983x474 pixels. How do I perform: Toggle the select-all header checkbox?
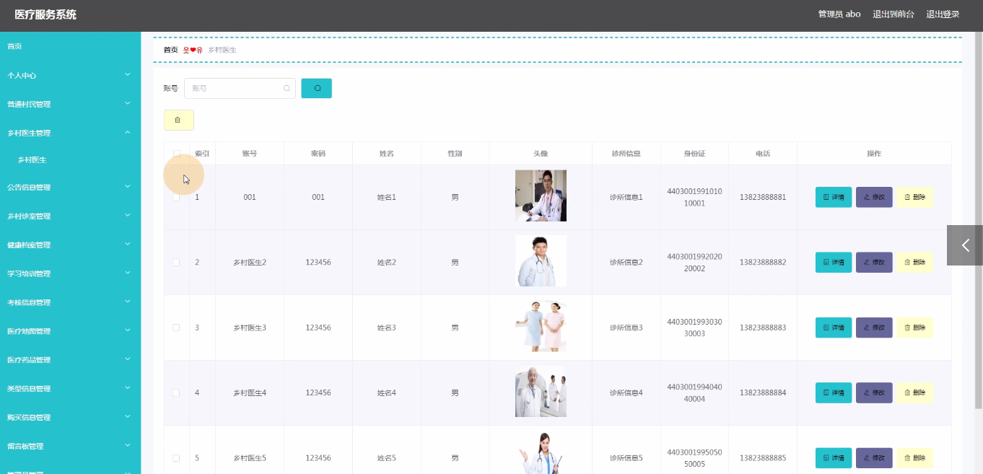[x=177, y=154]
